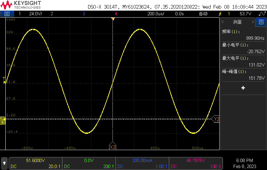Viewport: 267px width, 170px height.
Task: Open the 200.0us/ timebase setting
Action: click(156, 14)
